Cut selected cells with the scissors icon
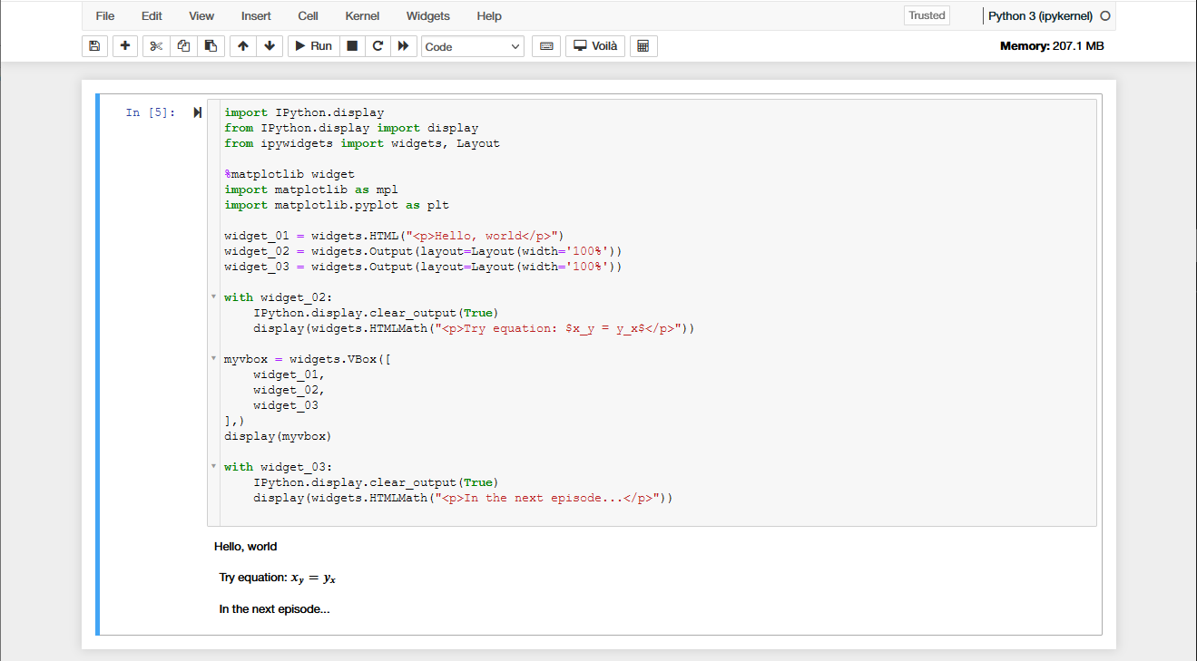 (x=156, y=46)
